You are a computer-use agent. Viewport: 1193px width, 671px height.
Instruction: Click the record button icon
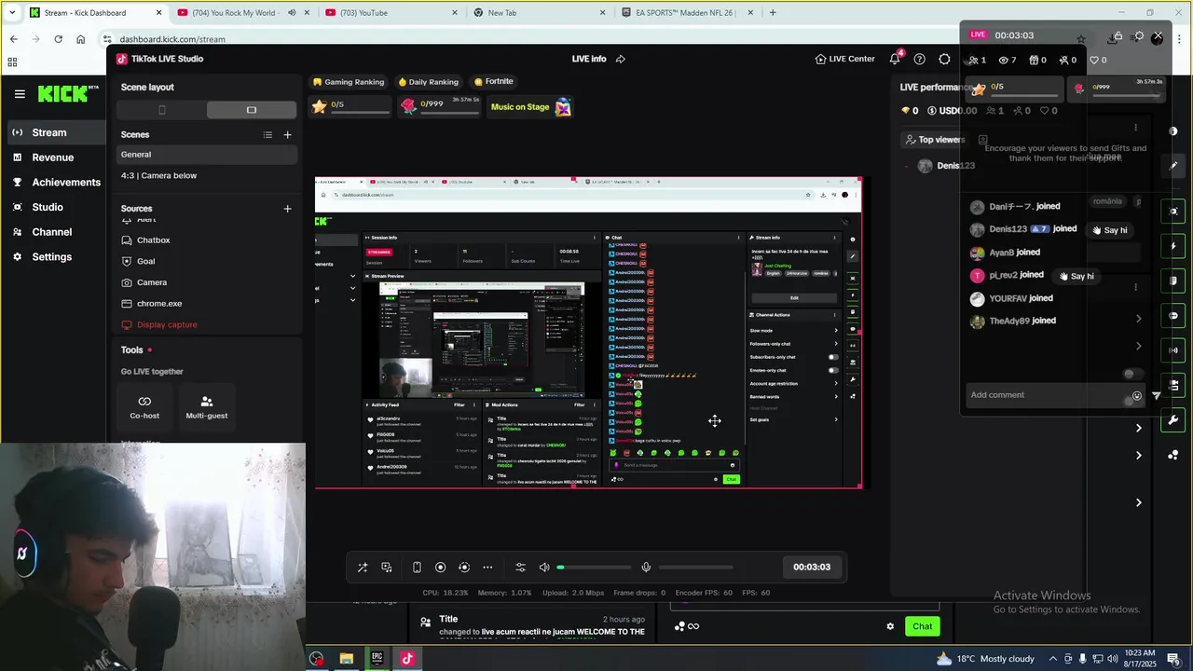[441, 568]
